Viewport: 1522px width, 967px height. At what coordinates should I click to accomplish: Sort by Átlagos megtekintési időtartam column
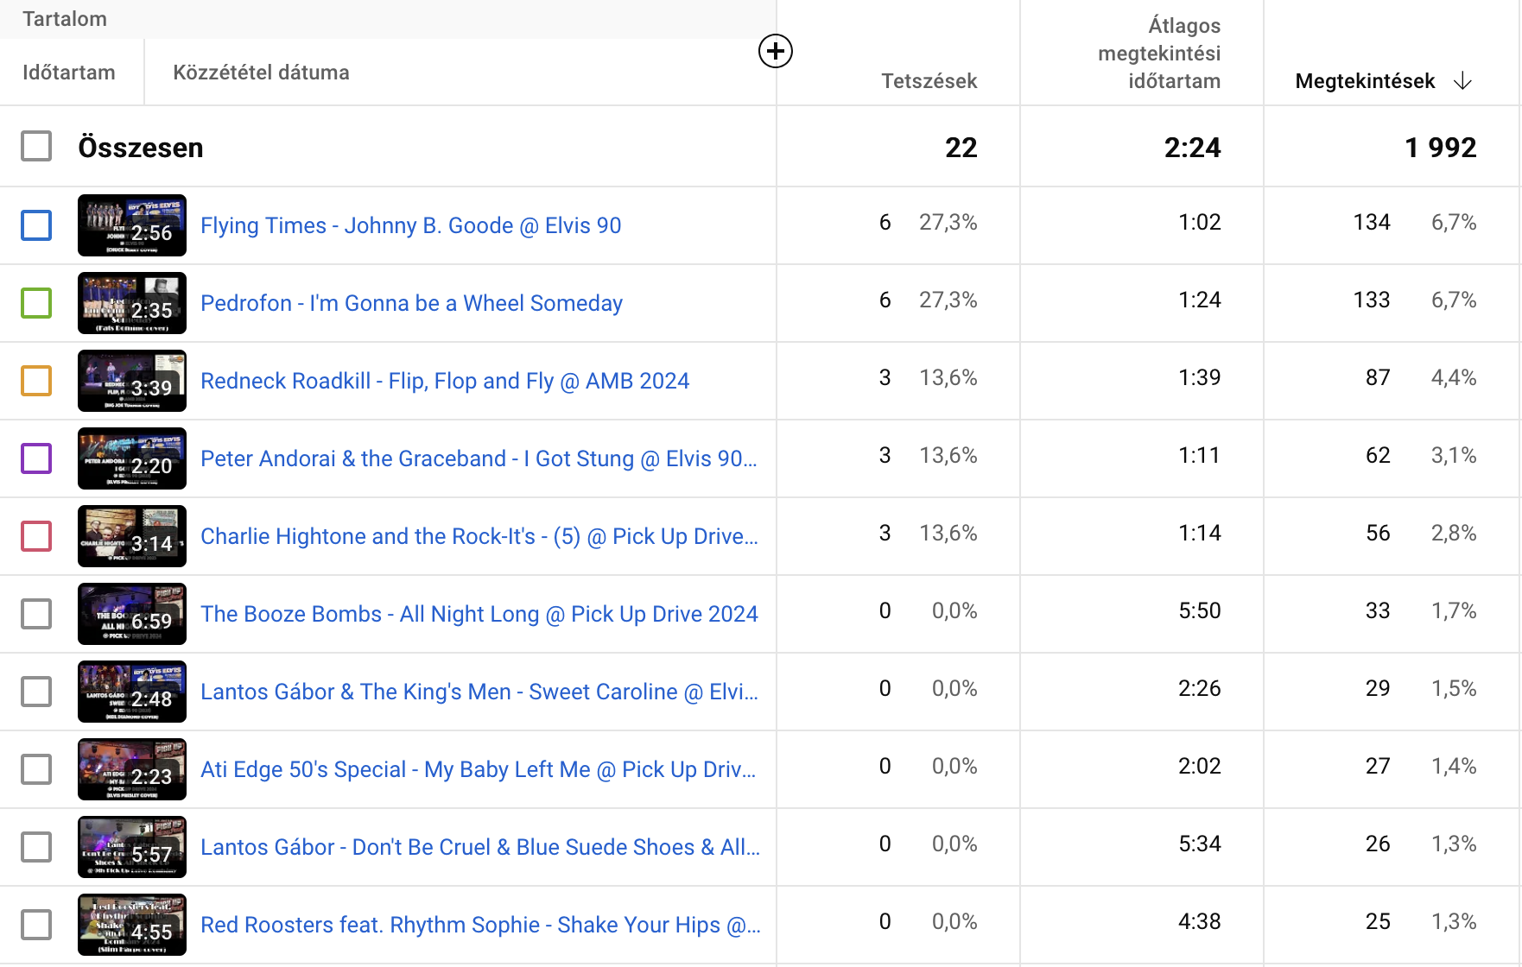1159,54
